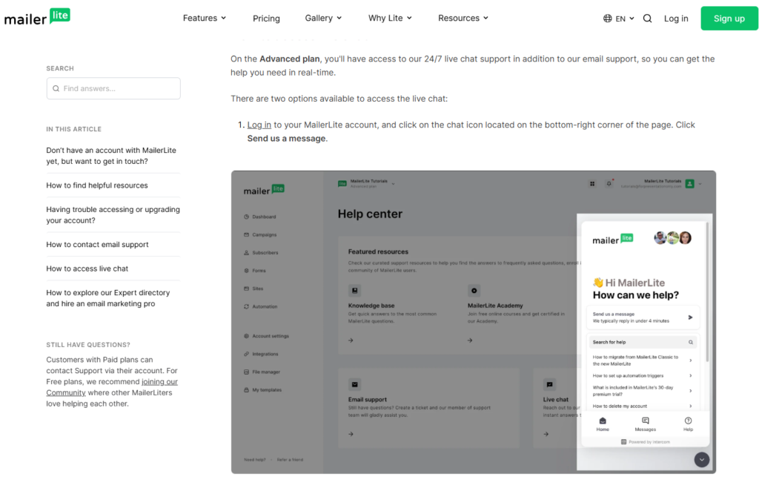The width and height of the screenshot is (759, 491).
Task: Open the 30-day premium trial article
Action: click(642, 391)
